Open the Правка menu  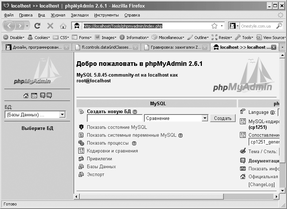tap(26, 15)
